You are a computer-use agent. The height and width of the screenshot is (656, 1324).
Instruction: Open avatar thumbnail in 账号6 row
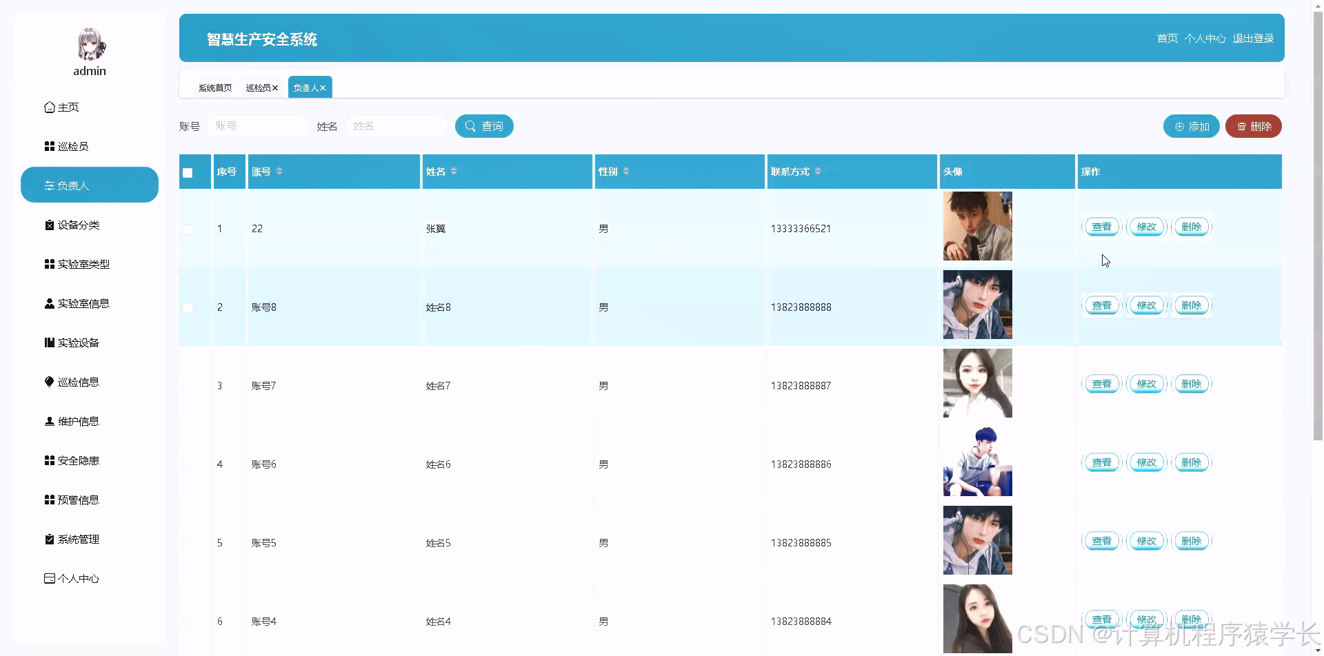977,462
